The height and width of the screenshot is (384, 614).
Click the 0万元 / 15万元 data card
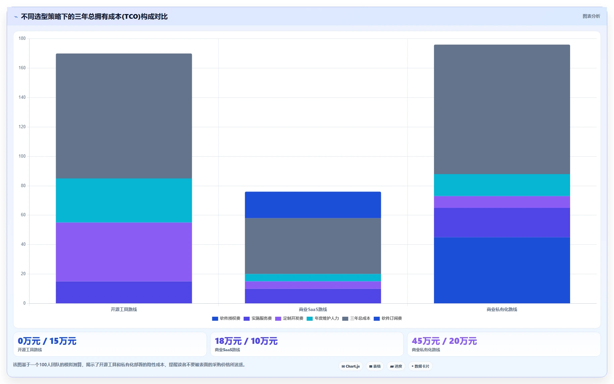click(x=110, y=344)
